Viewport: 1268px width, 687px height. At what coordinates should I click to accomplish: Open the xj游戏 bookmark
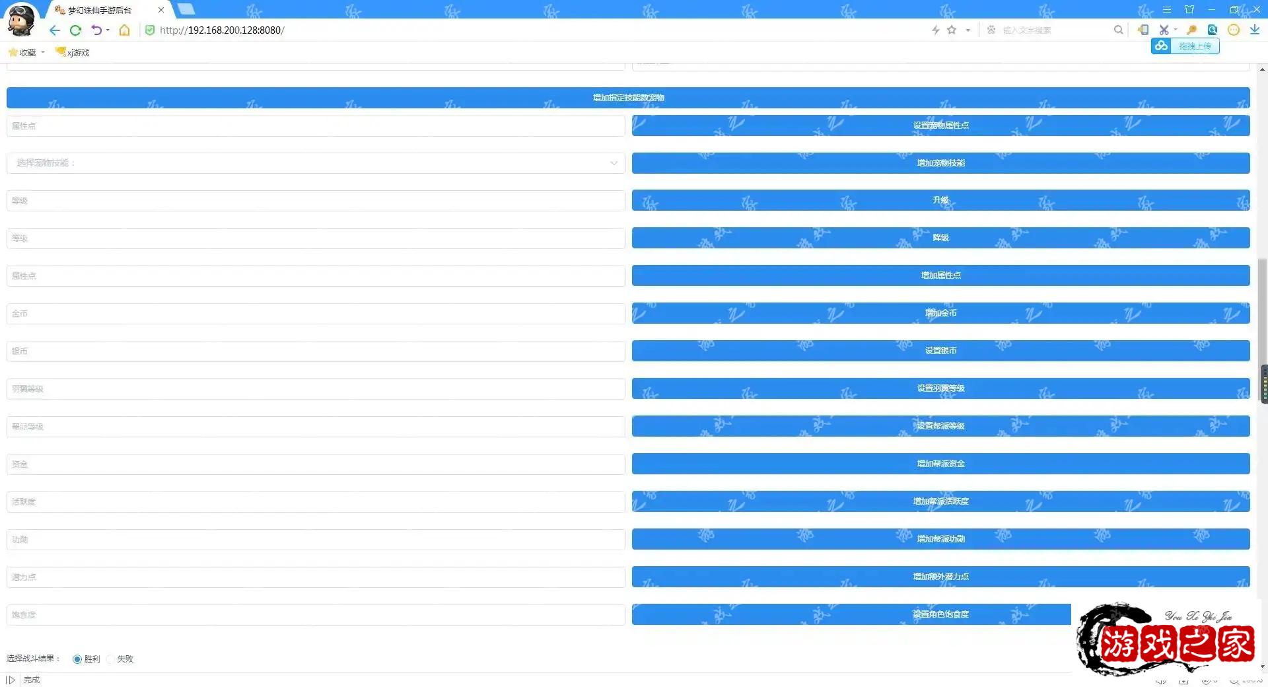(x=73, y=52)
